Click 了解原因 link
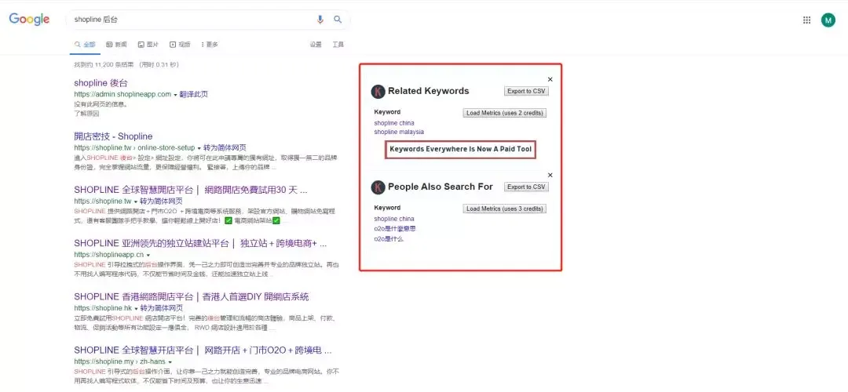Viewport: 848px width, 392px height. 86,114
